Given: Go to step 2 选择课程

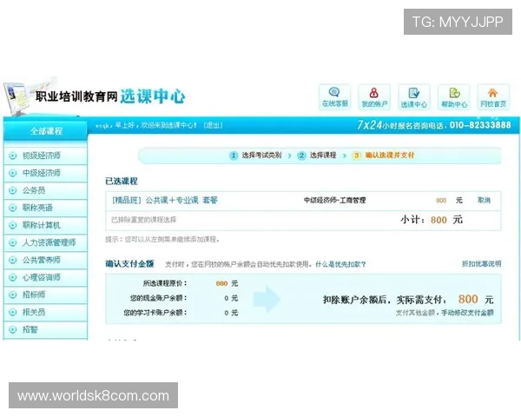Looking at the screenshot, I should [x=317, y=156].
